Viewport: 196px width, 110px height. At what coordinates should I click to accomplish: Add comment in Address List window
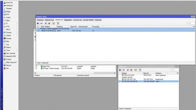point(136,70)
